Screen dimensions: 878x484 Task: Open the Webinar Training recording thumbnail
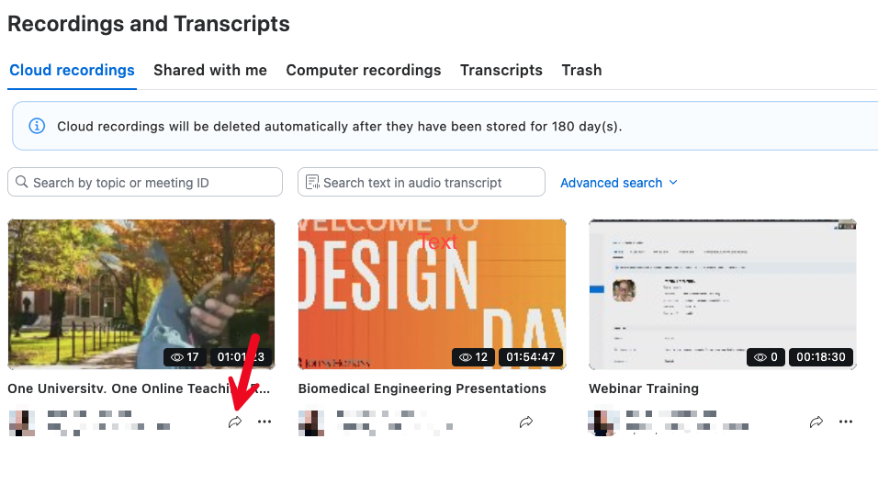tap(723, 294)
